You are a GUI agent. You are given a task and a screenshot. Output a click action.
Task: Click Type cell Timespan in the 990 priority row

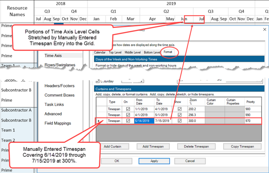tap(114, 115)
